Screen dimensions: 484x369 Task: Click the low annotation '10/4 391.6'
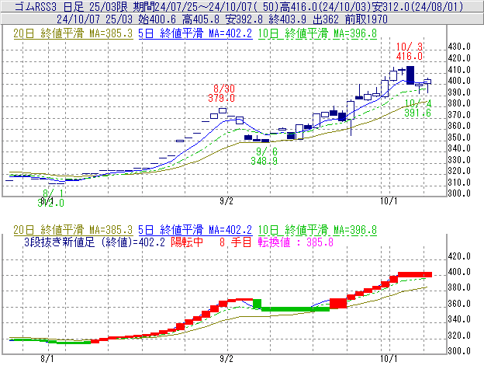click(x=418, y=108)
